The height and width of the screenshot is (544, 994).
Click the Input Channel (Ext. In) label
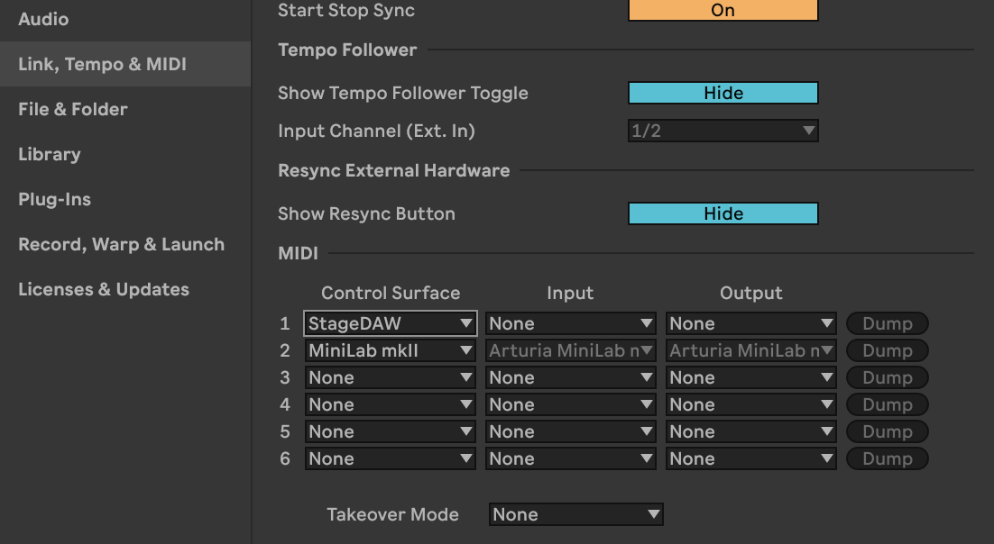coord(376,131)
